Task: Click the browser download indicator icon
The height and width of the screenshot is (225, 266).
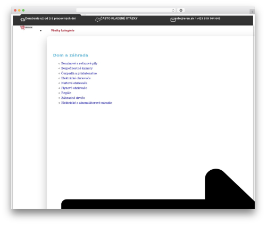Action: (x=181, y=11)
